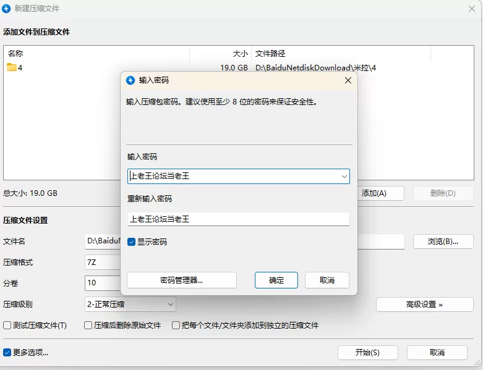
Task: Toggle the 更多选项 checkbox
Action: pos(7,353)
